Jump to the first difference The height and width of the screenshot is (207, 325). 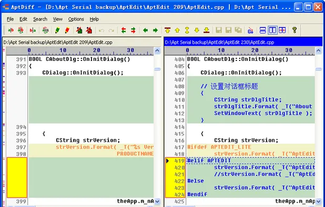pyautogui.click(x=167, y=30)
